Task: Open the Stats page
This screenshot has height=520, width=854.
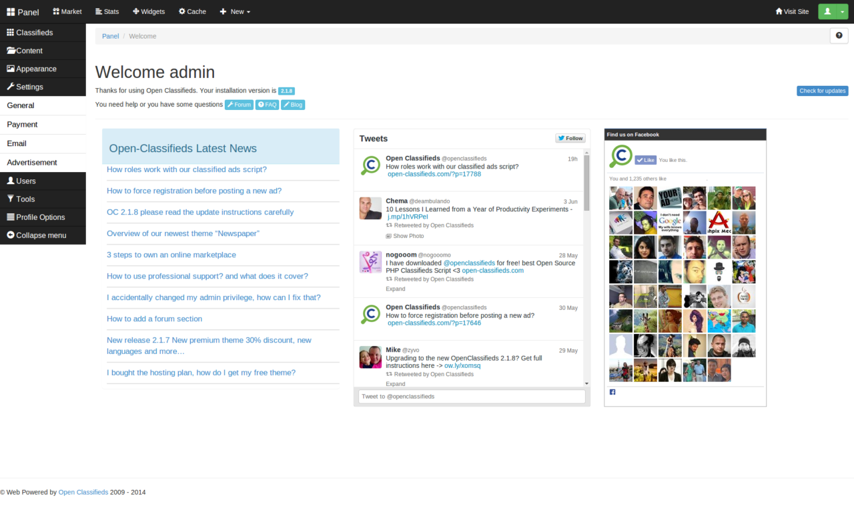Action: (107, 11)
